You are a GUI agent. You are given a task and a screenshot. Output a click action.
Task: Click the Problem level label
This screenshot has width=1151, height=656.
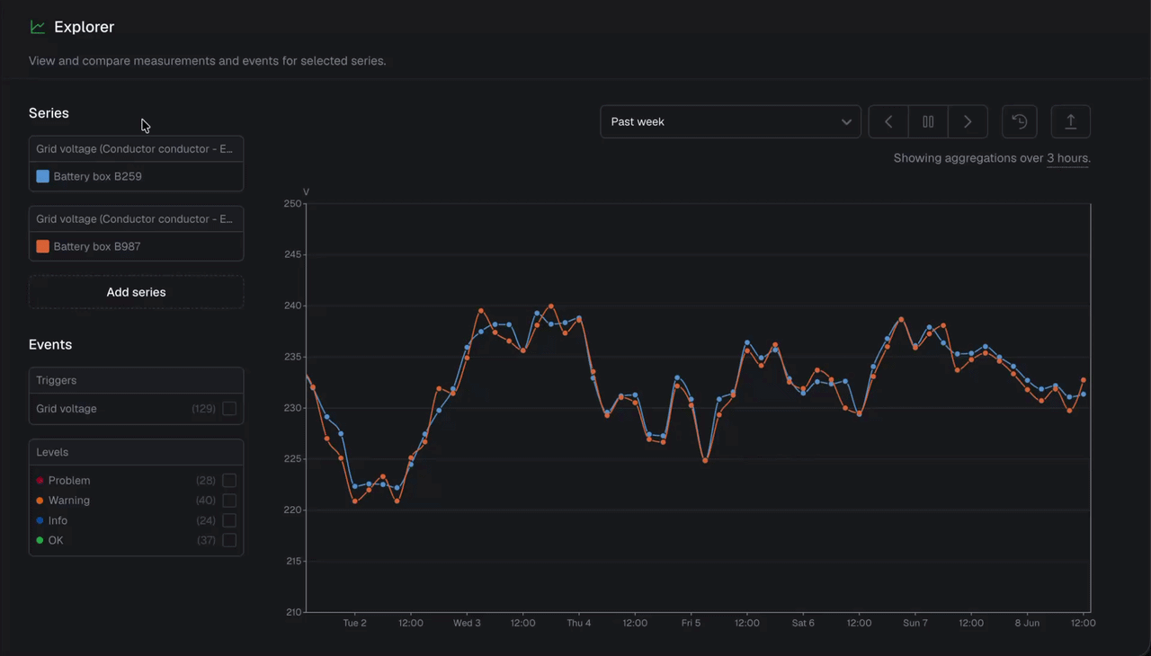[x=68, y=481]
